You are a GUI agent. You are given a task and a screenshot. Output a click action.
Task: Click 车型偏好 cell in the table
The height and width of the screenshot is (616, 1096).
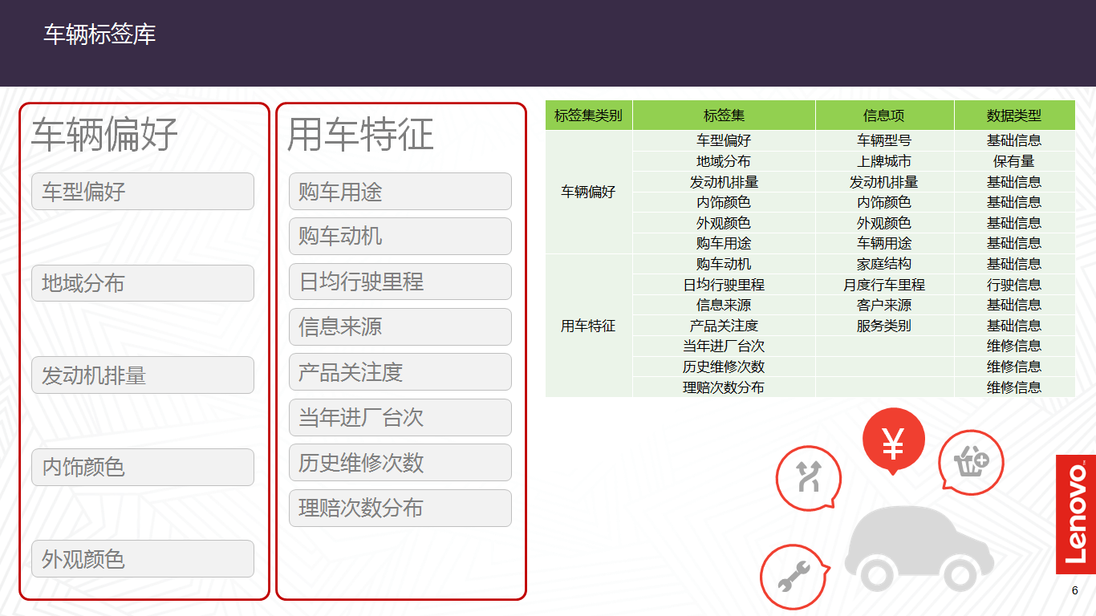coord(724,140)
